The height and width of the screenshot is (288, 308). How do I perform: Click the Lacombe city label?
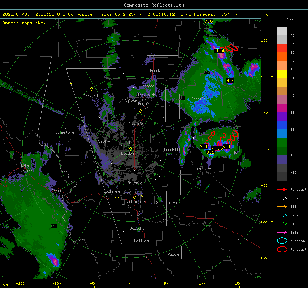147,86
